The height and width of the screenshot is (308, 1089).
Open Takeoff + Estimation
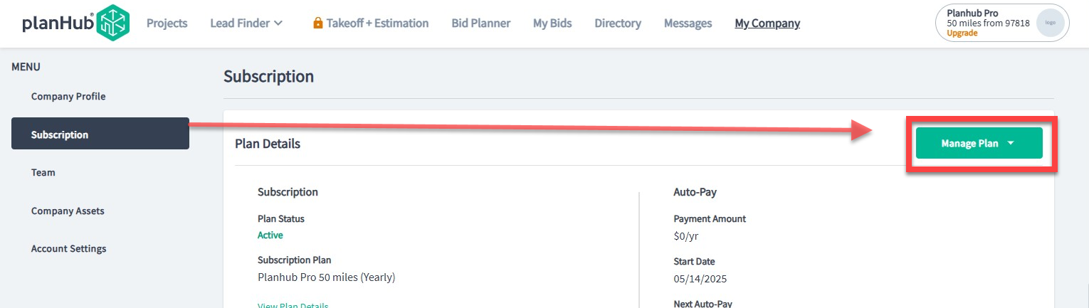coord(377,23)
